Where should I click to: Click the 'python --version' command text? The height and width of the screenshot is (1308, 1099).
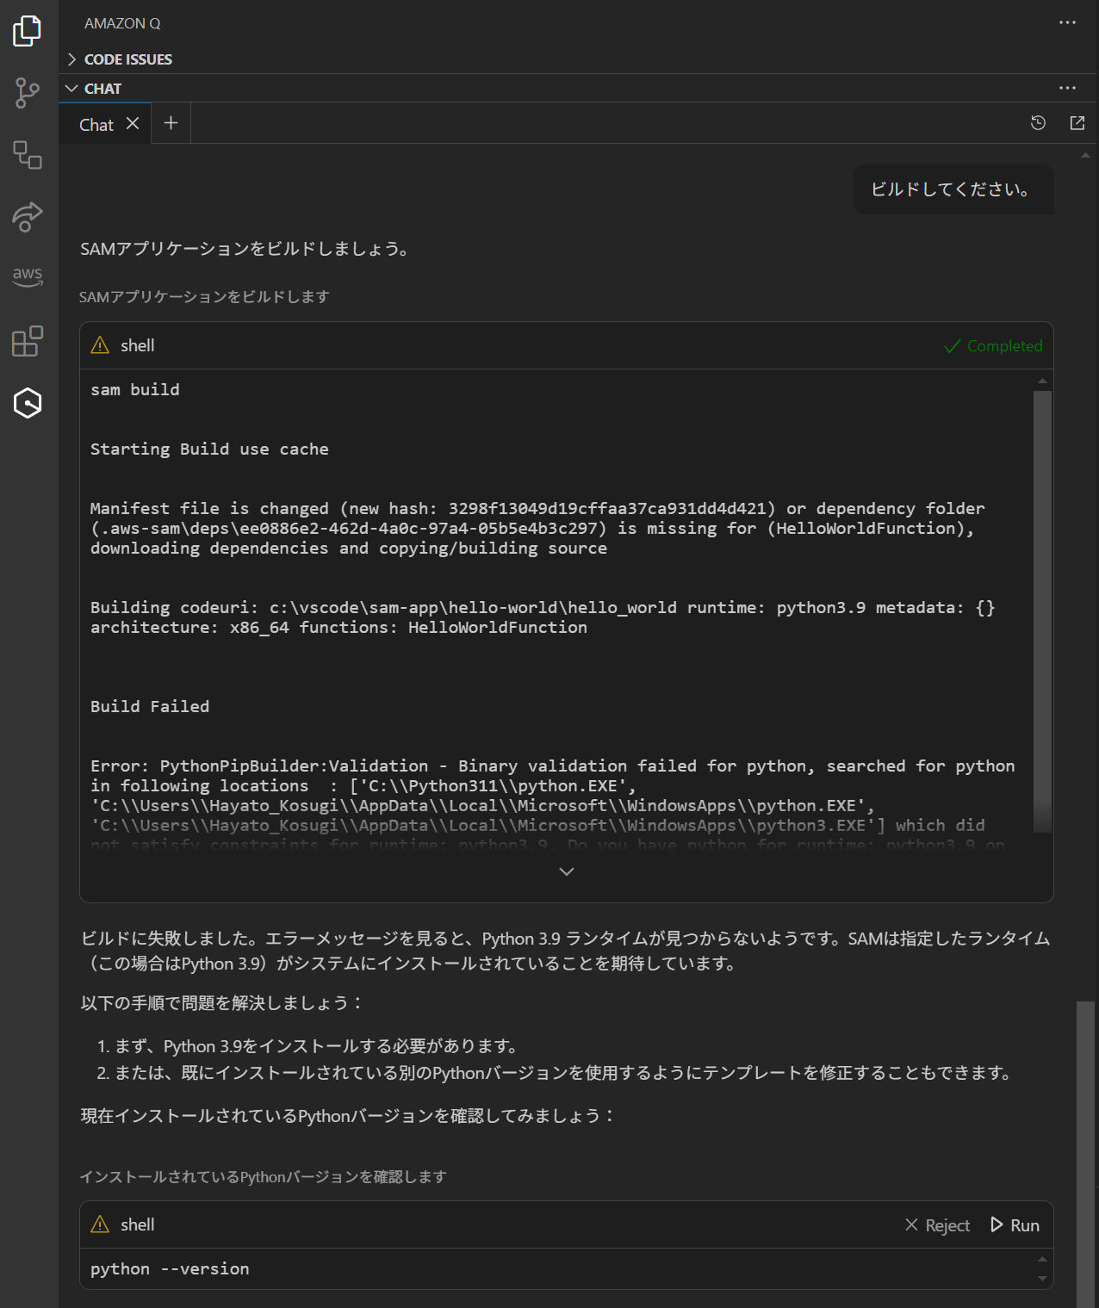170,1269
